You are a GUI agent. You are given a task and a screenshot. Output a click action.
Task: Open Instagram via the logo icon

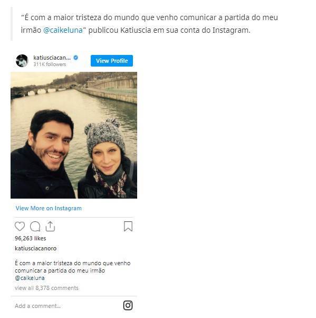(x=128, y=305)
